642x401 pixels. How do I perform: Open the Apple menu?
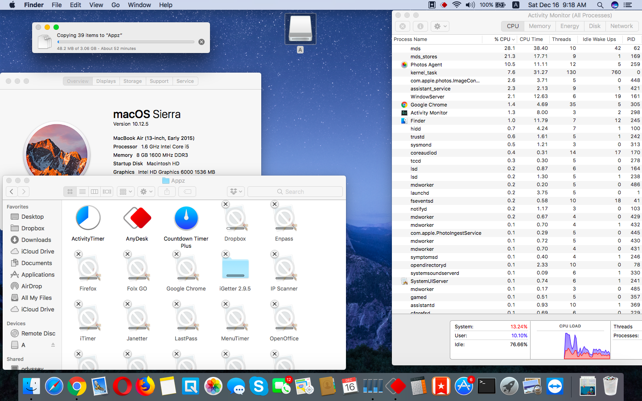pyautogui.click(x=12, y=5)
